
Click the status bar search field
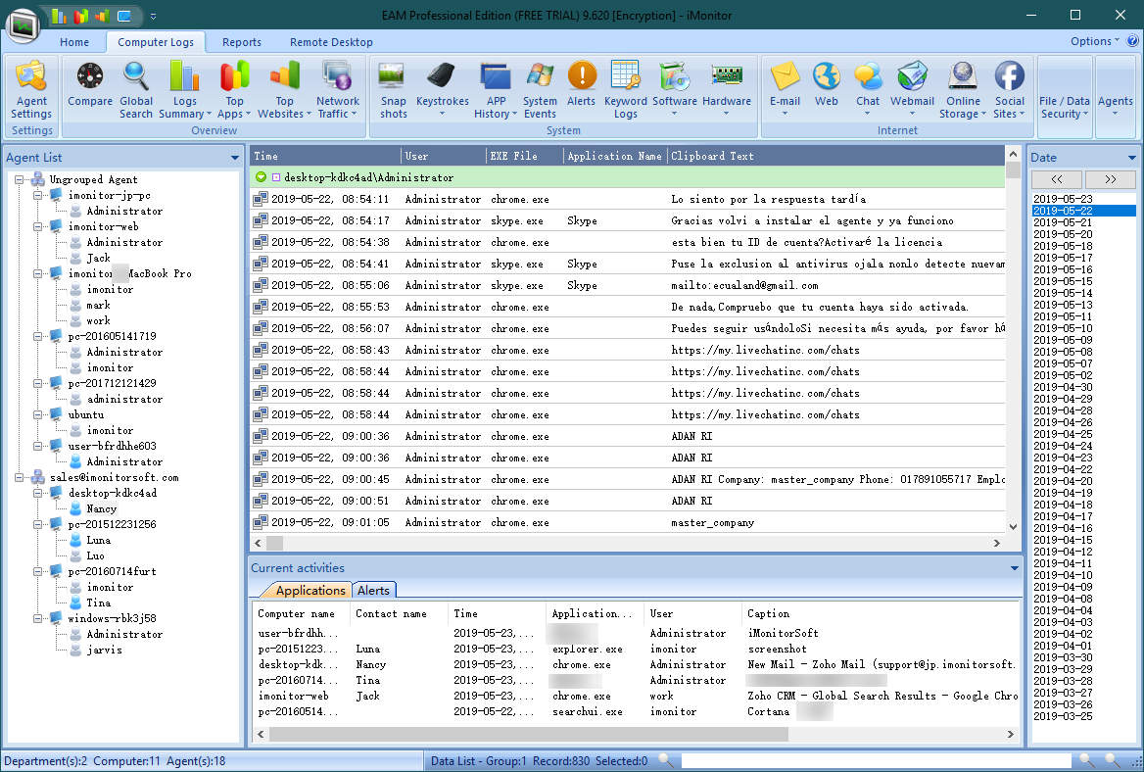point(879,760)
